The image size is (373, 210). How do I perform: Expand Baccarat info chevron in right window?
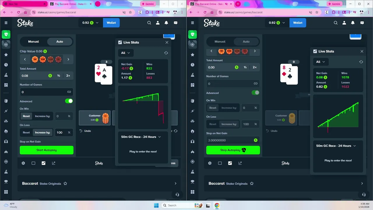(x=362, y=183)
